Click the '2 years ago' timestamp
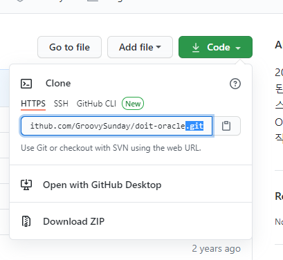The height and width of the screenshot is (260, 283). coord(217,249)
